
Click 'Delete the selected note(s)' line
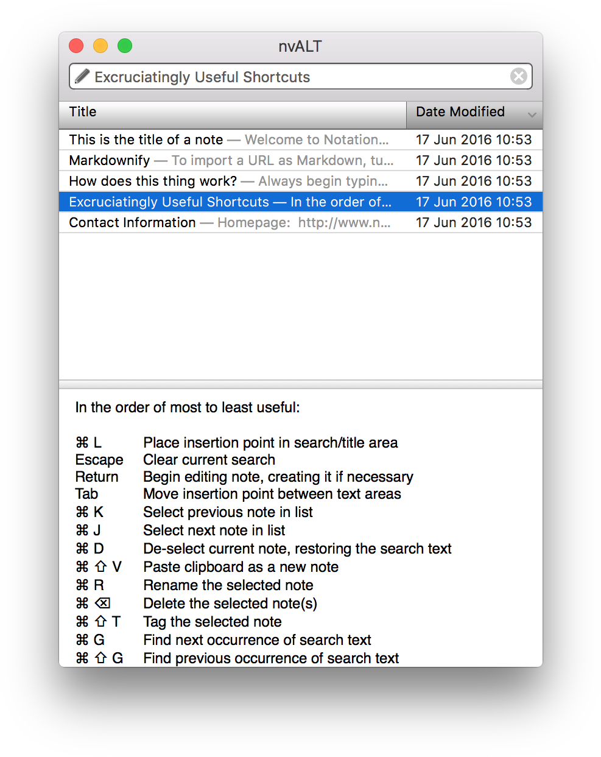[x=230, y=604]
